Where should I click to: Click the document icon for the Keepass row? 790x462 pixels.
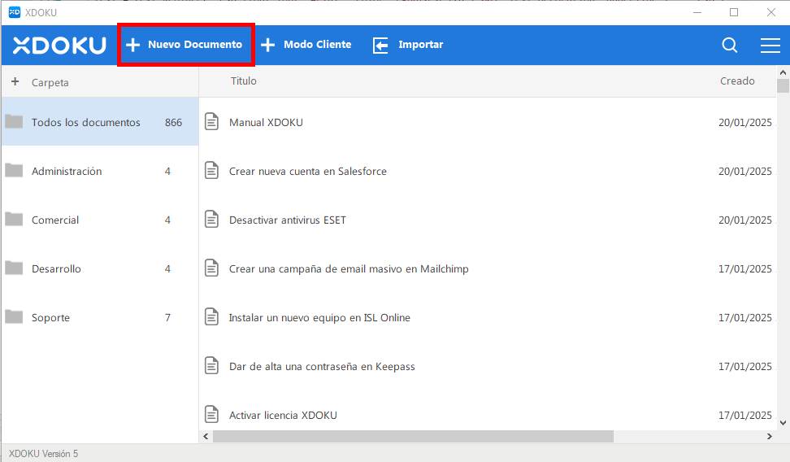coord(211,366)
